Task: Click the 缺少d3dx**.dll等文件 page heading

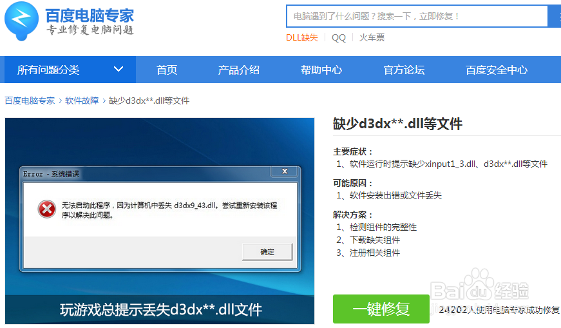Action: 397,124
